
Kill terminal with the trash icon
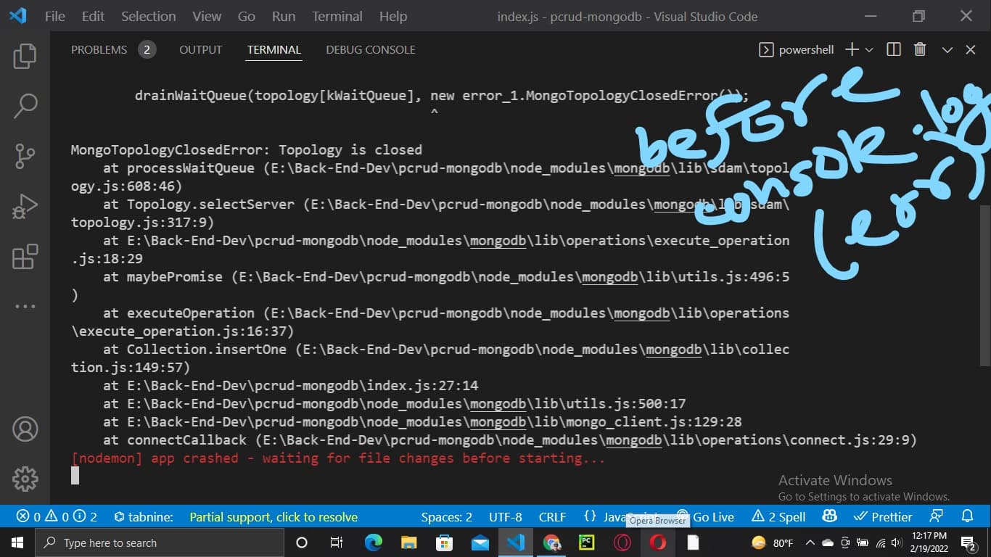tap(920, 49)
